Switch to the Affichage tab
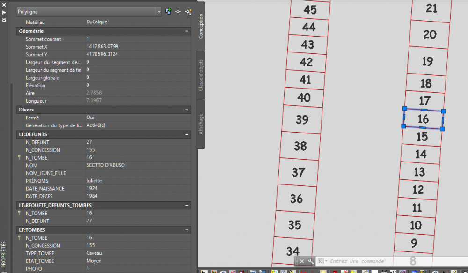 201,124
